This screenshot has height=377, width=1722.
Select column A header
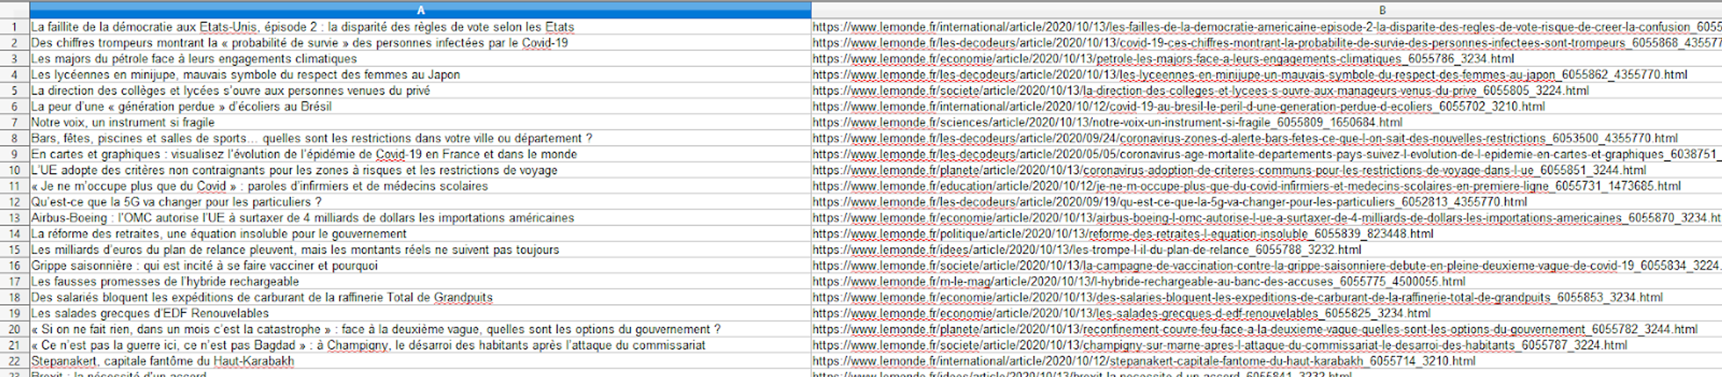(421, 10)
